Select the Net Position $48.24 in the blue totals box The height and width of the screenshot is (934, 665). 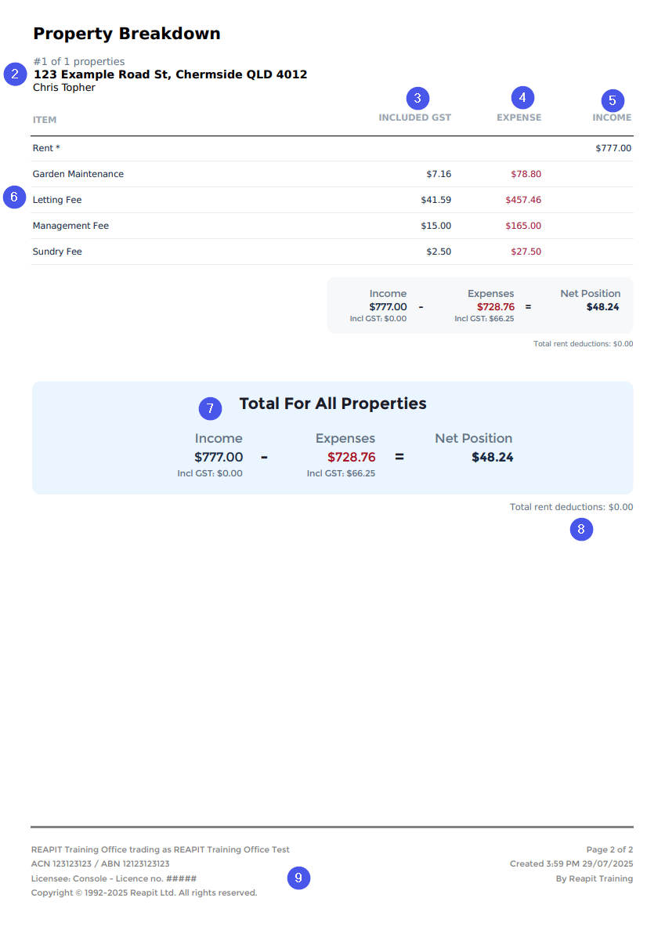coord(493,458)
